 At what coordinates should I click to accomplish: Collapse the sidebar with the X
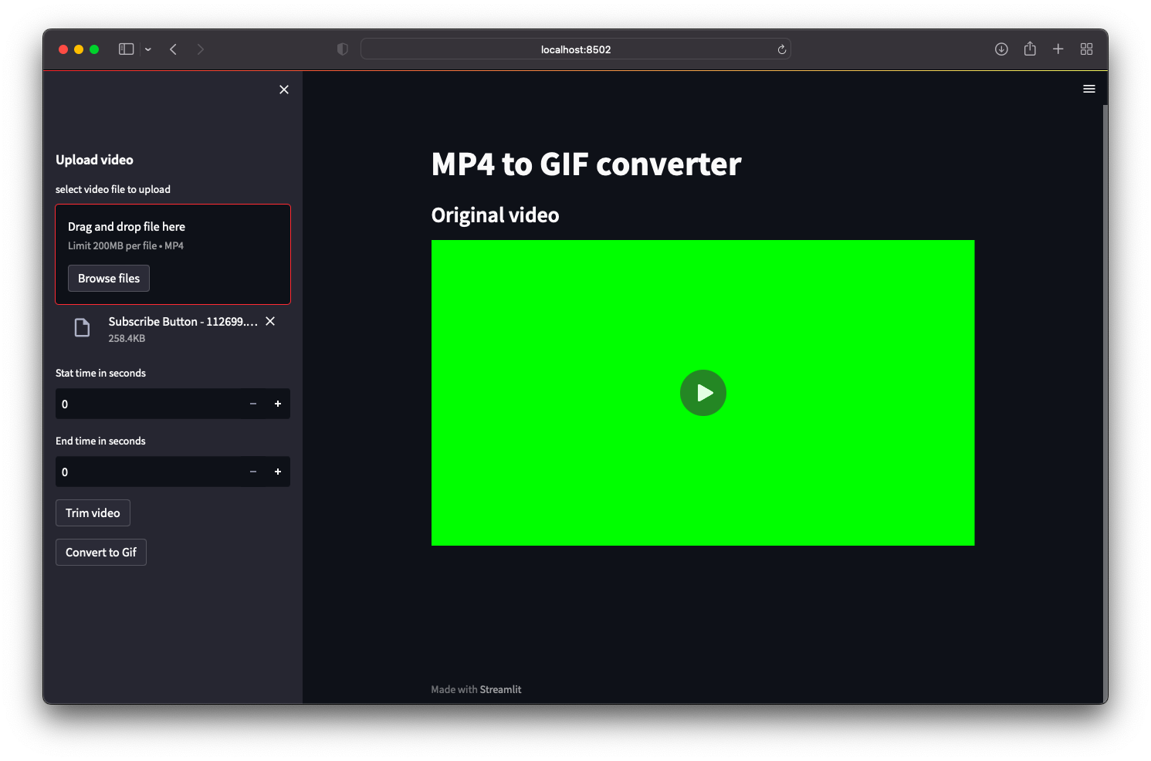coord(283,89)
